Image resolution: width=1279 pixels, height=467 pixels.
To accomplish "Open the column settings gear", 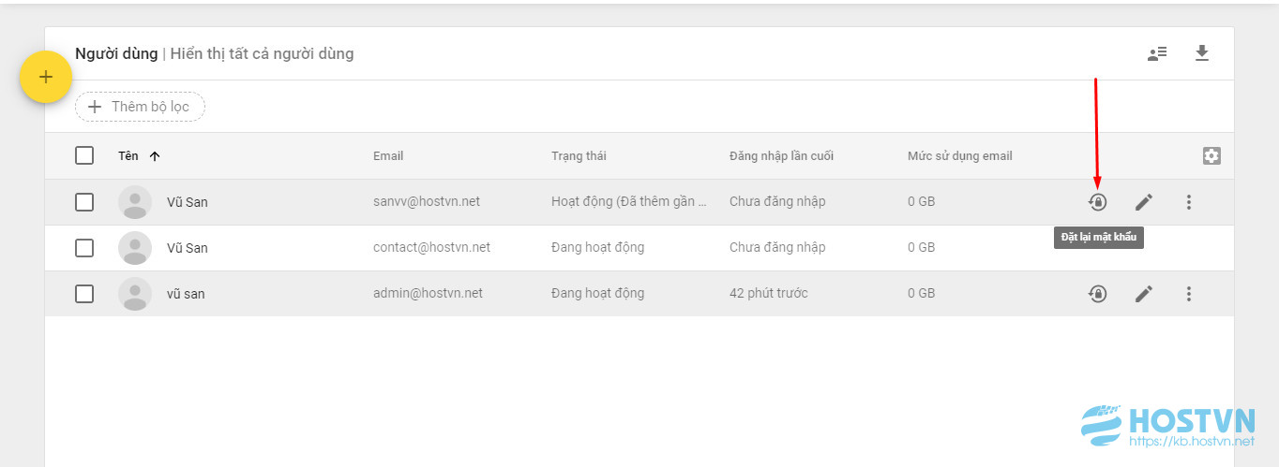I will (1211, 155).
